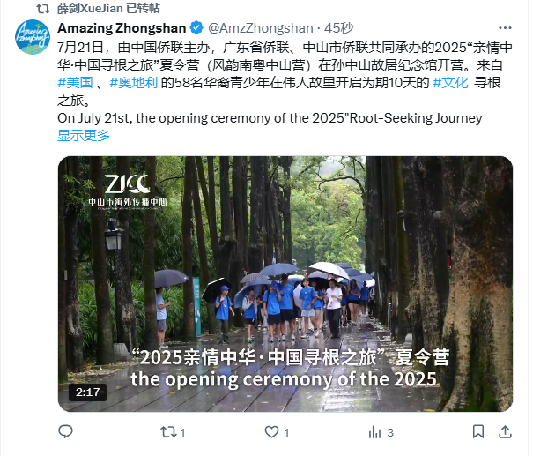
Task: Click the blue verified badge
Action: [196, 28]
